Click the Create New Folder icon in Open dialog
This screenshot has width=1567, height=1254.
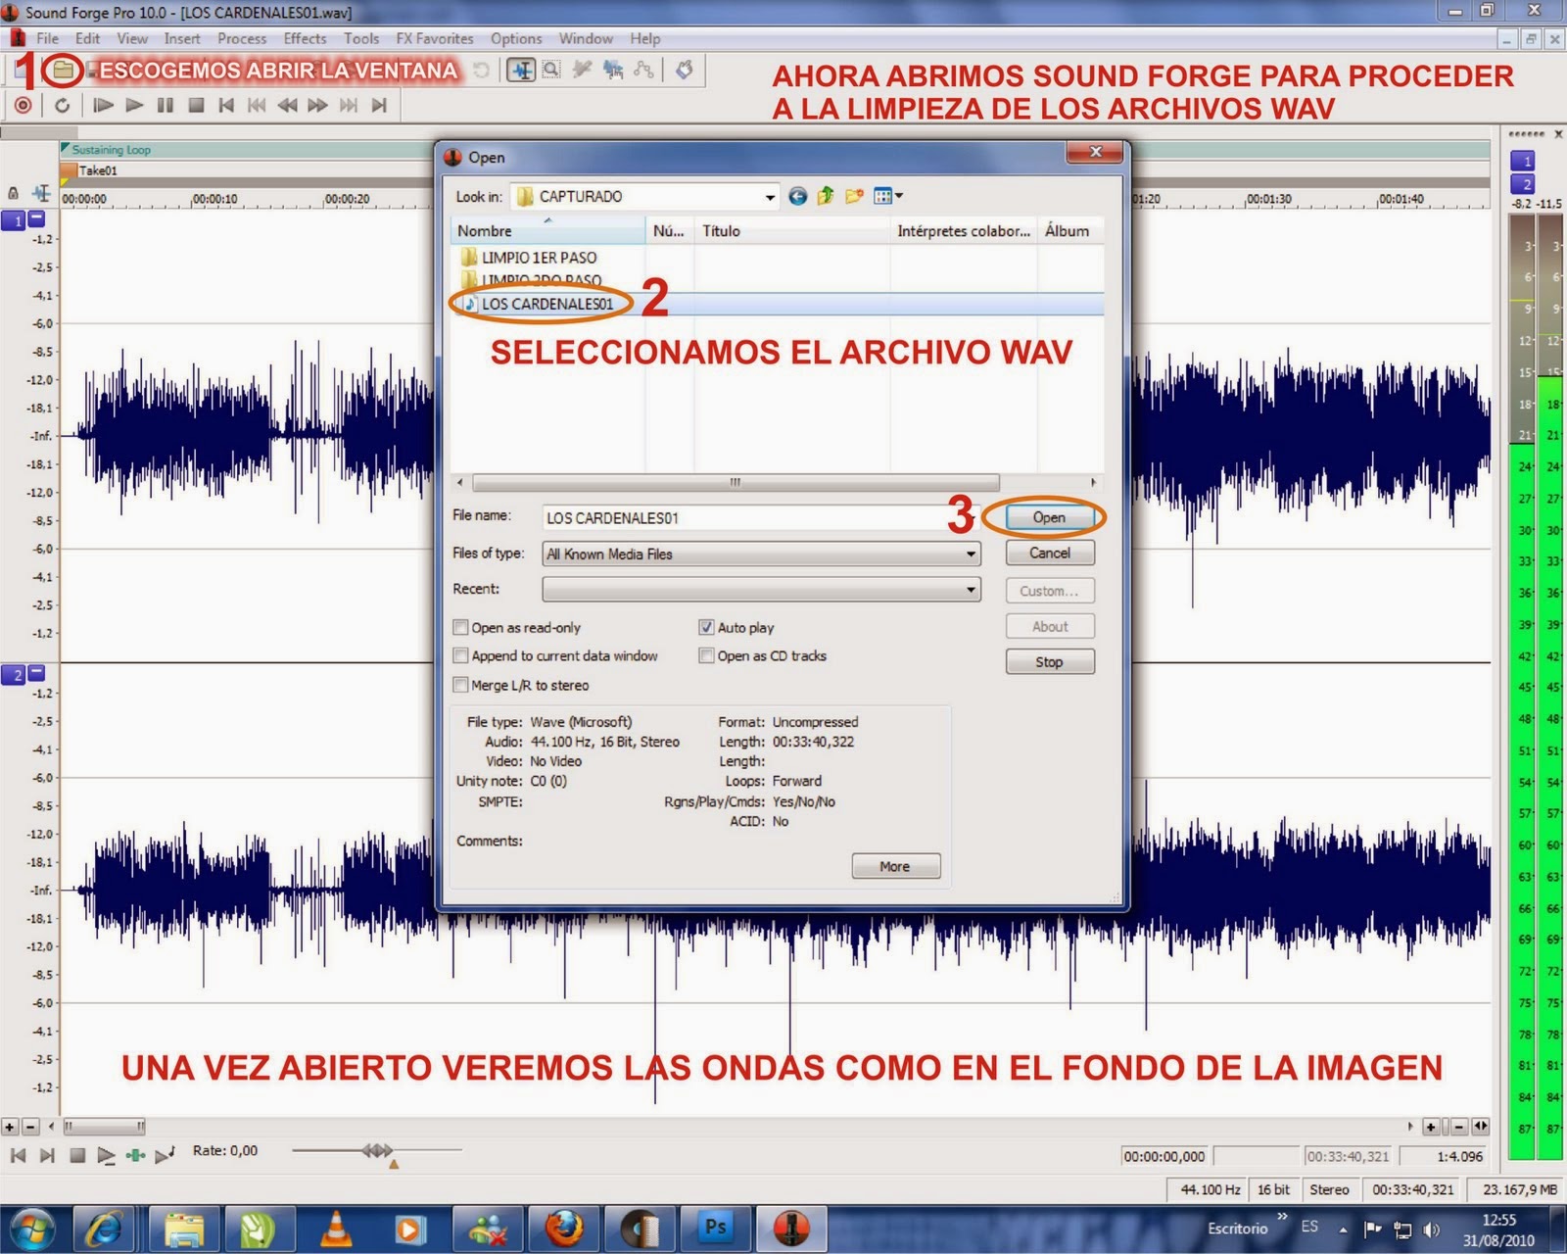click(x=854, y=196)
